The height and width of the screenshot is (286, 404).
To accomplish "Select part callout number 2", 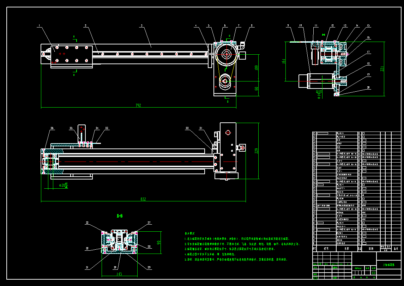I will point(85,25).
